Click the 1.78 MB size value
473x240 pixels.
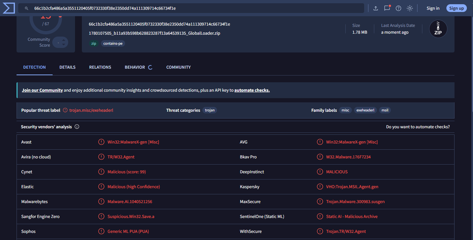coord(360,32)
